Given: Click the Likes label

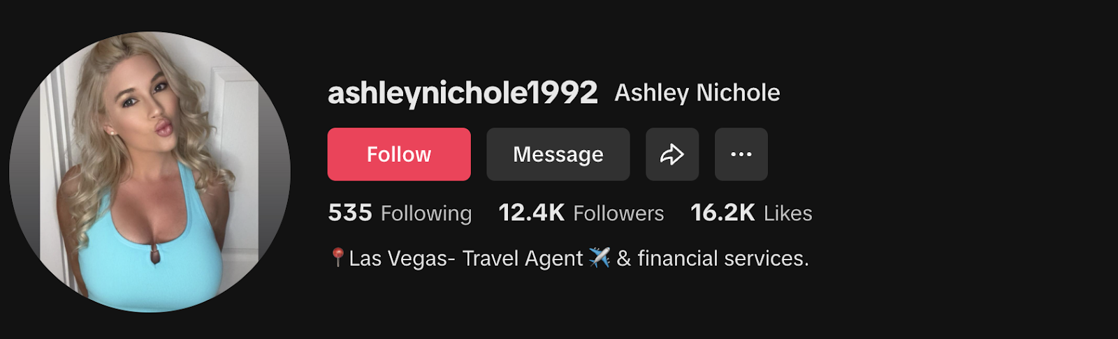Looking at the screenshot, I should click(x=788, y=213).
